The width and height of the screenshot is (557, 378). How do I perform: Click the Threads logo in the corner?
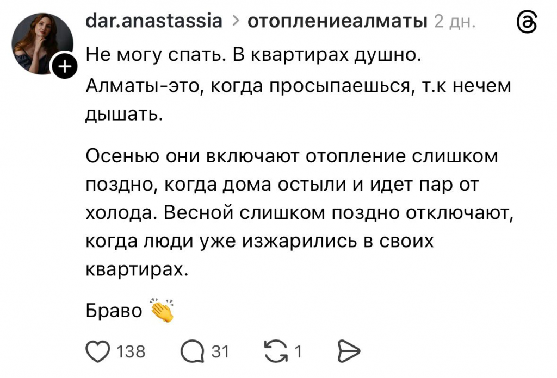(x=525, y=23)
